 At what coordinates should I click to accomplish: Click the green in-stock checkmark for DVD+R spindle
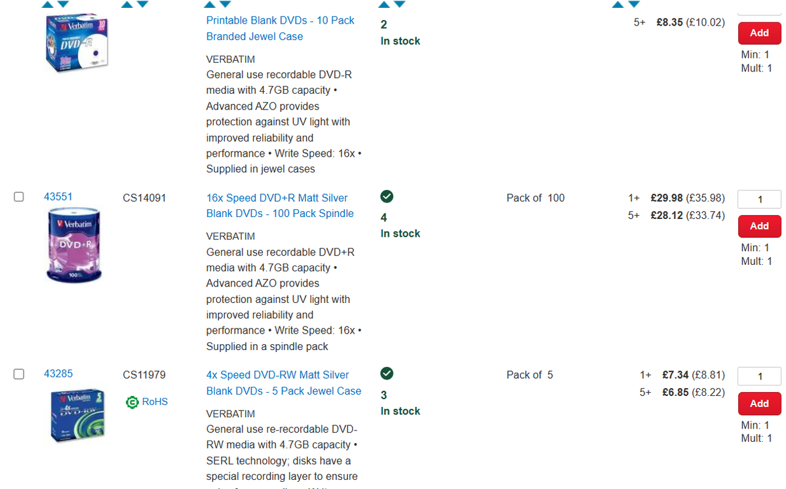point(387,196)
